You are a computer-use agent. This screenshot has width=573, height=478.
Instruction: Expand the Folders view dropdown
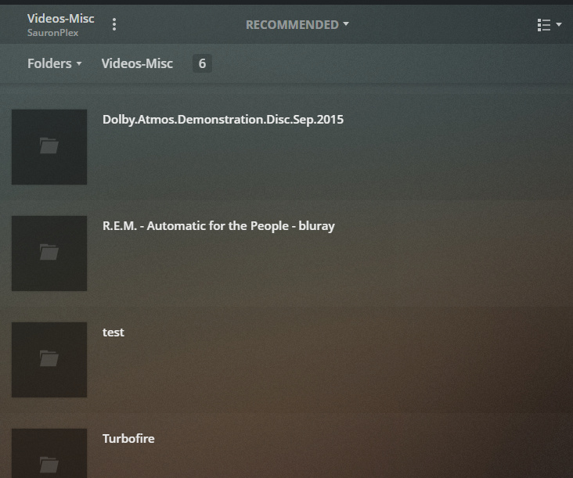(55, 63)
